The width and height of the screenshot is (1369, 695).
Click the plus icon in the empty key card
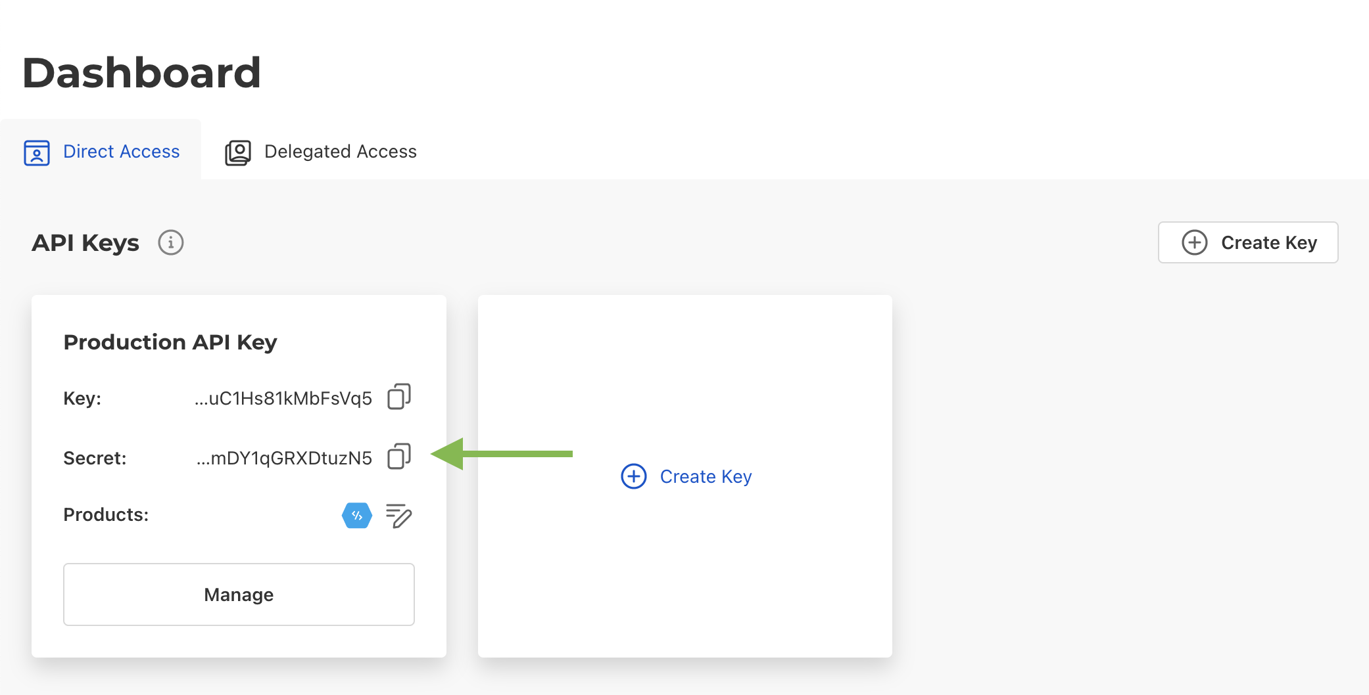click(634, 476)
